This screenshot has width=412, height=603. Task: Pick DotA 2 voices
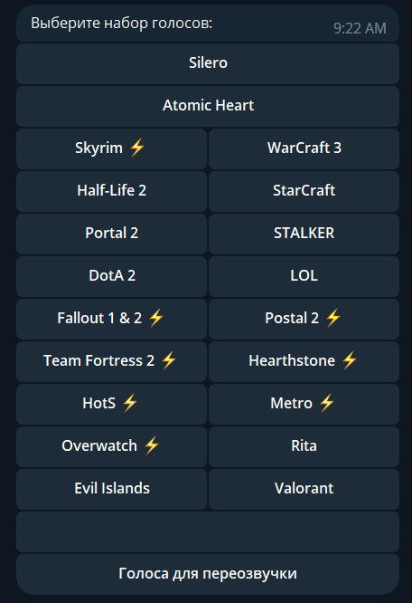pyautogui.click(x=112, y=276)
